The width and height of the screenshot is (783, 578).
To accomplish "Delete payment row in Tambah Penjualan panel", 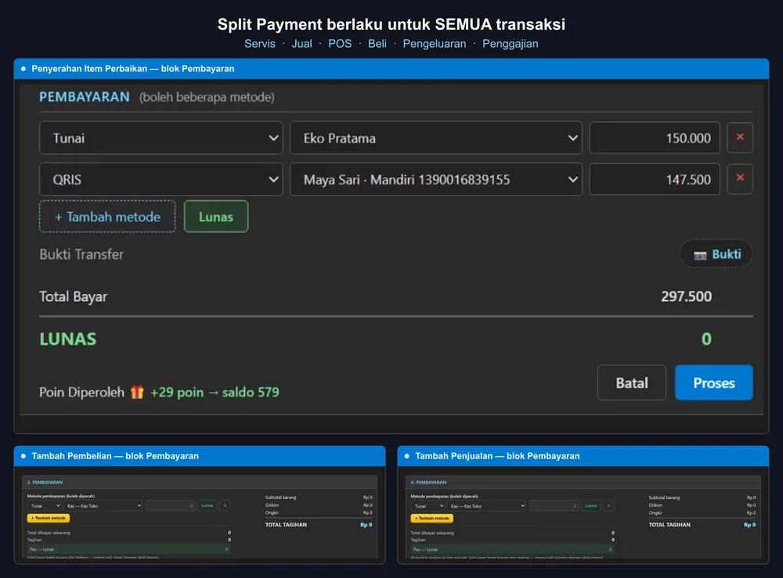I will pos(608,506).
